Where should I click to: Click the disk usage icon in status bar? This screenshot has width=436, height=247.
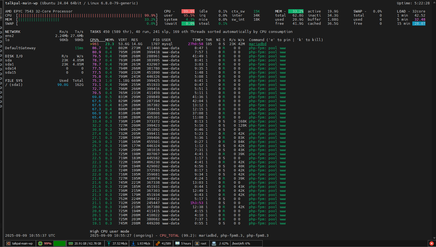[x=214, y=243]
